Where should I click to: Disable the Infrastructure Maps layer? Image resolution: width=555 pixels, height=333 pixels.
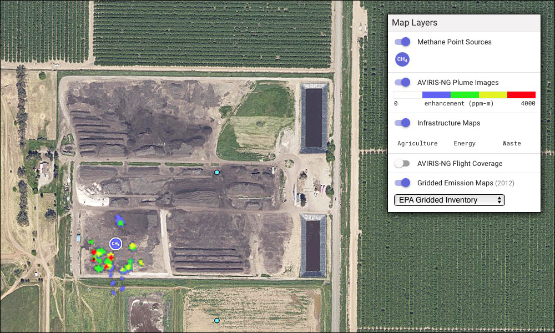point(402,123)
